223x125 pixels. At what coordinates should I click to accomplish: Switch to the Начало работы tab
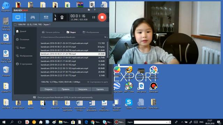[x=51, y=32]
